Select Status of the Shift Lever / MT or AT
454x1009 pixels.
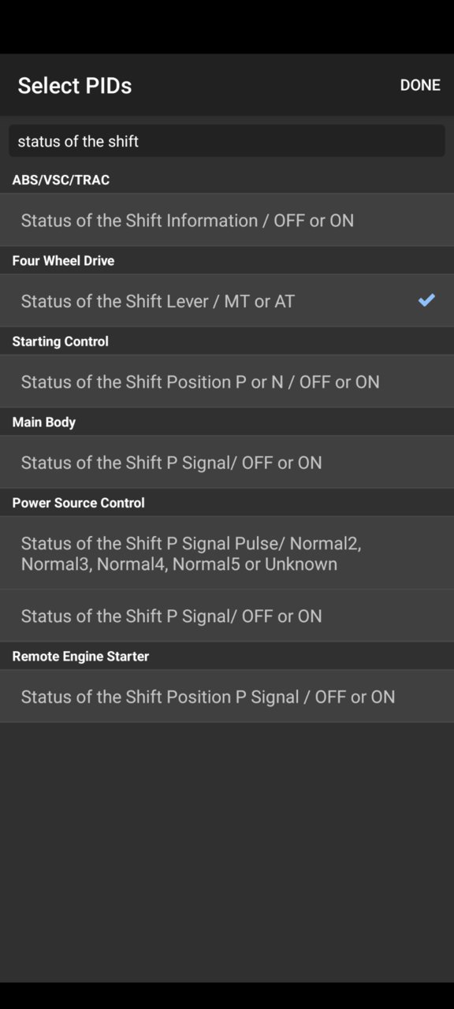227,300
